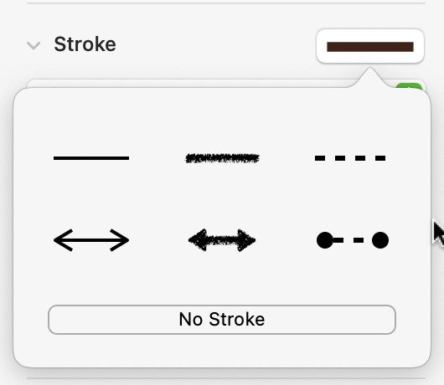This screenshot has height=385, width=444.
Task: Click the Stroke section heading
Action: pyautogui.click(x=85, y=44)
